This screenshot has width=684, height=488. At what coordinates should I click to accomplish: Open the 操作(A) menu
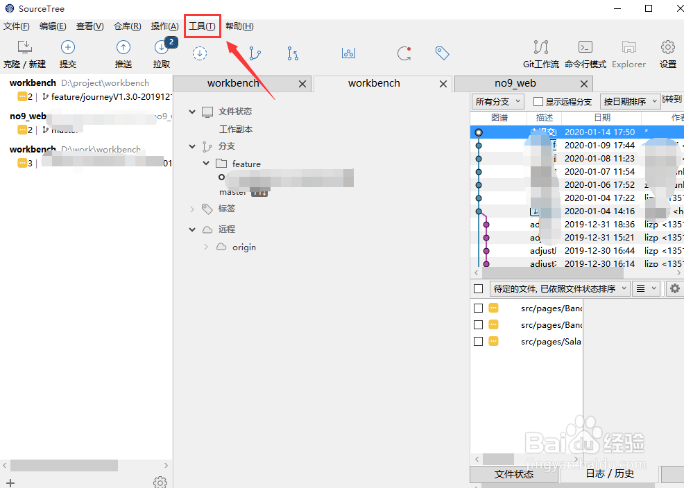pos(165,26)
